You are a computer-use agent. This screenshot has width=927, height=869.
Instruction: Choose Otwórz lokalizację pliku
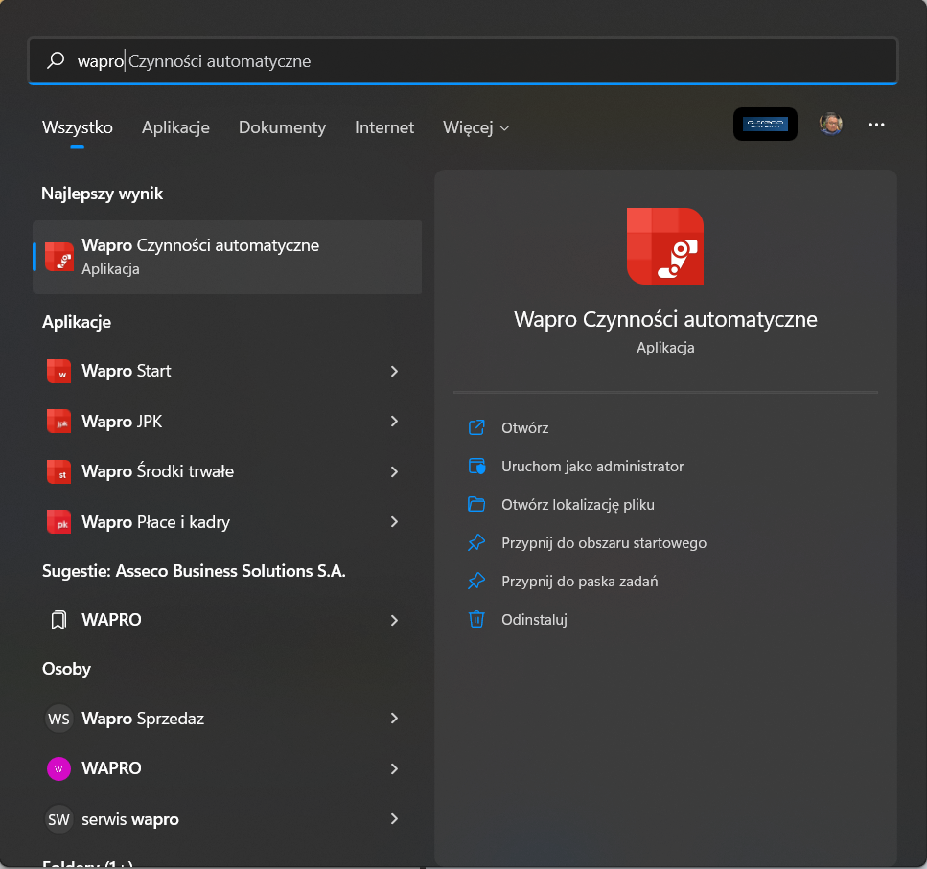pos(578,505)
